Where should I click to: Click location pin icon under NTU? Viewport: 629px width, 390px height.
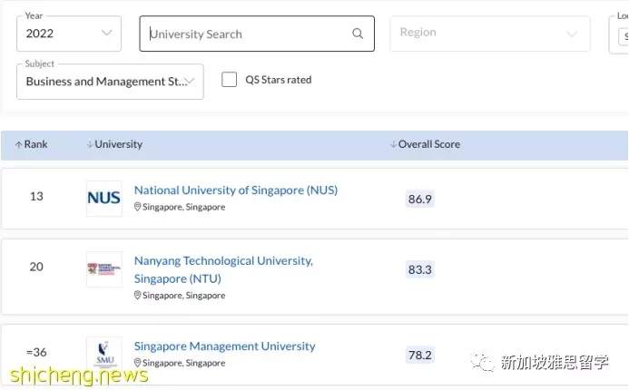tap(137, 296)
